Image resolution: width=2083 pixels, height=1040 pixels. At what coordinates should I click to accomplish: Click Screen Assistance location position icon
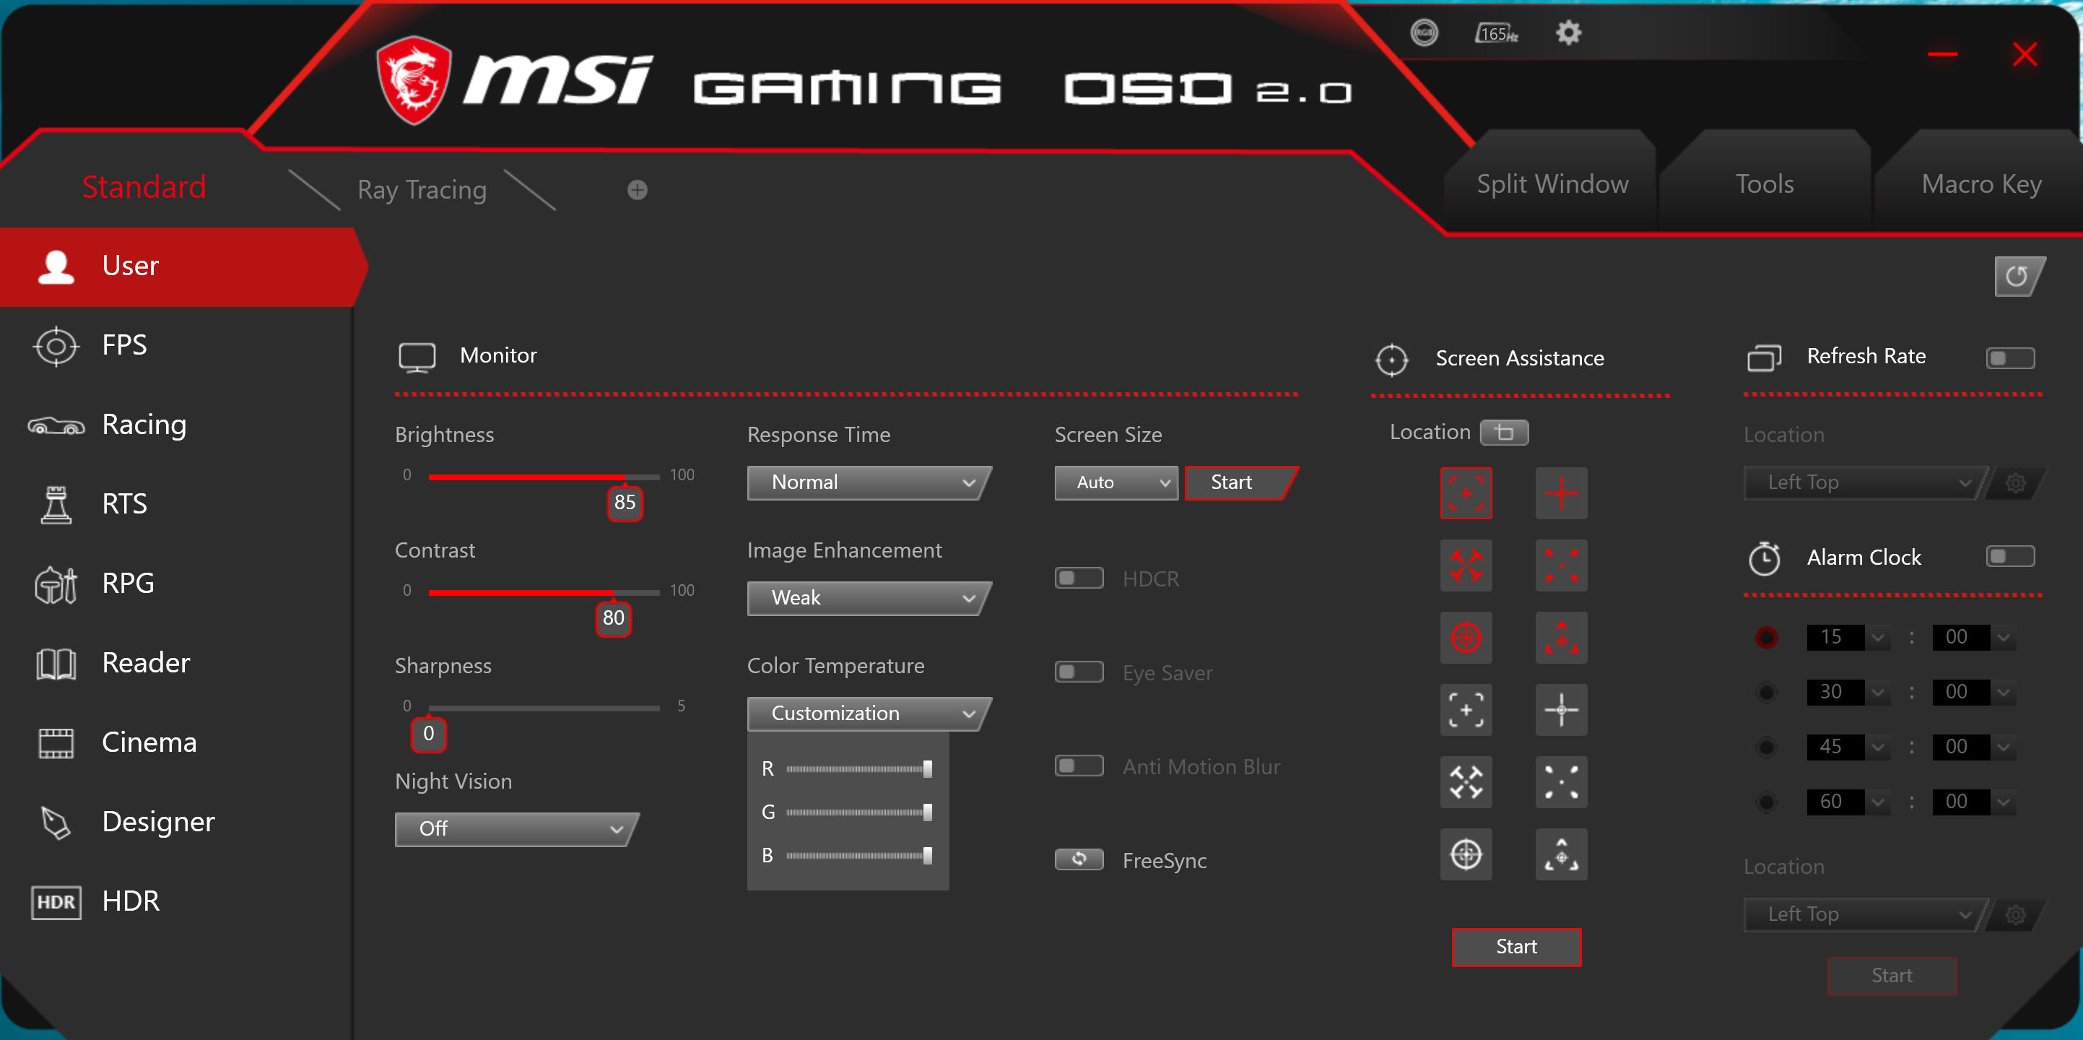pos(1504,433)
